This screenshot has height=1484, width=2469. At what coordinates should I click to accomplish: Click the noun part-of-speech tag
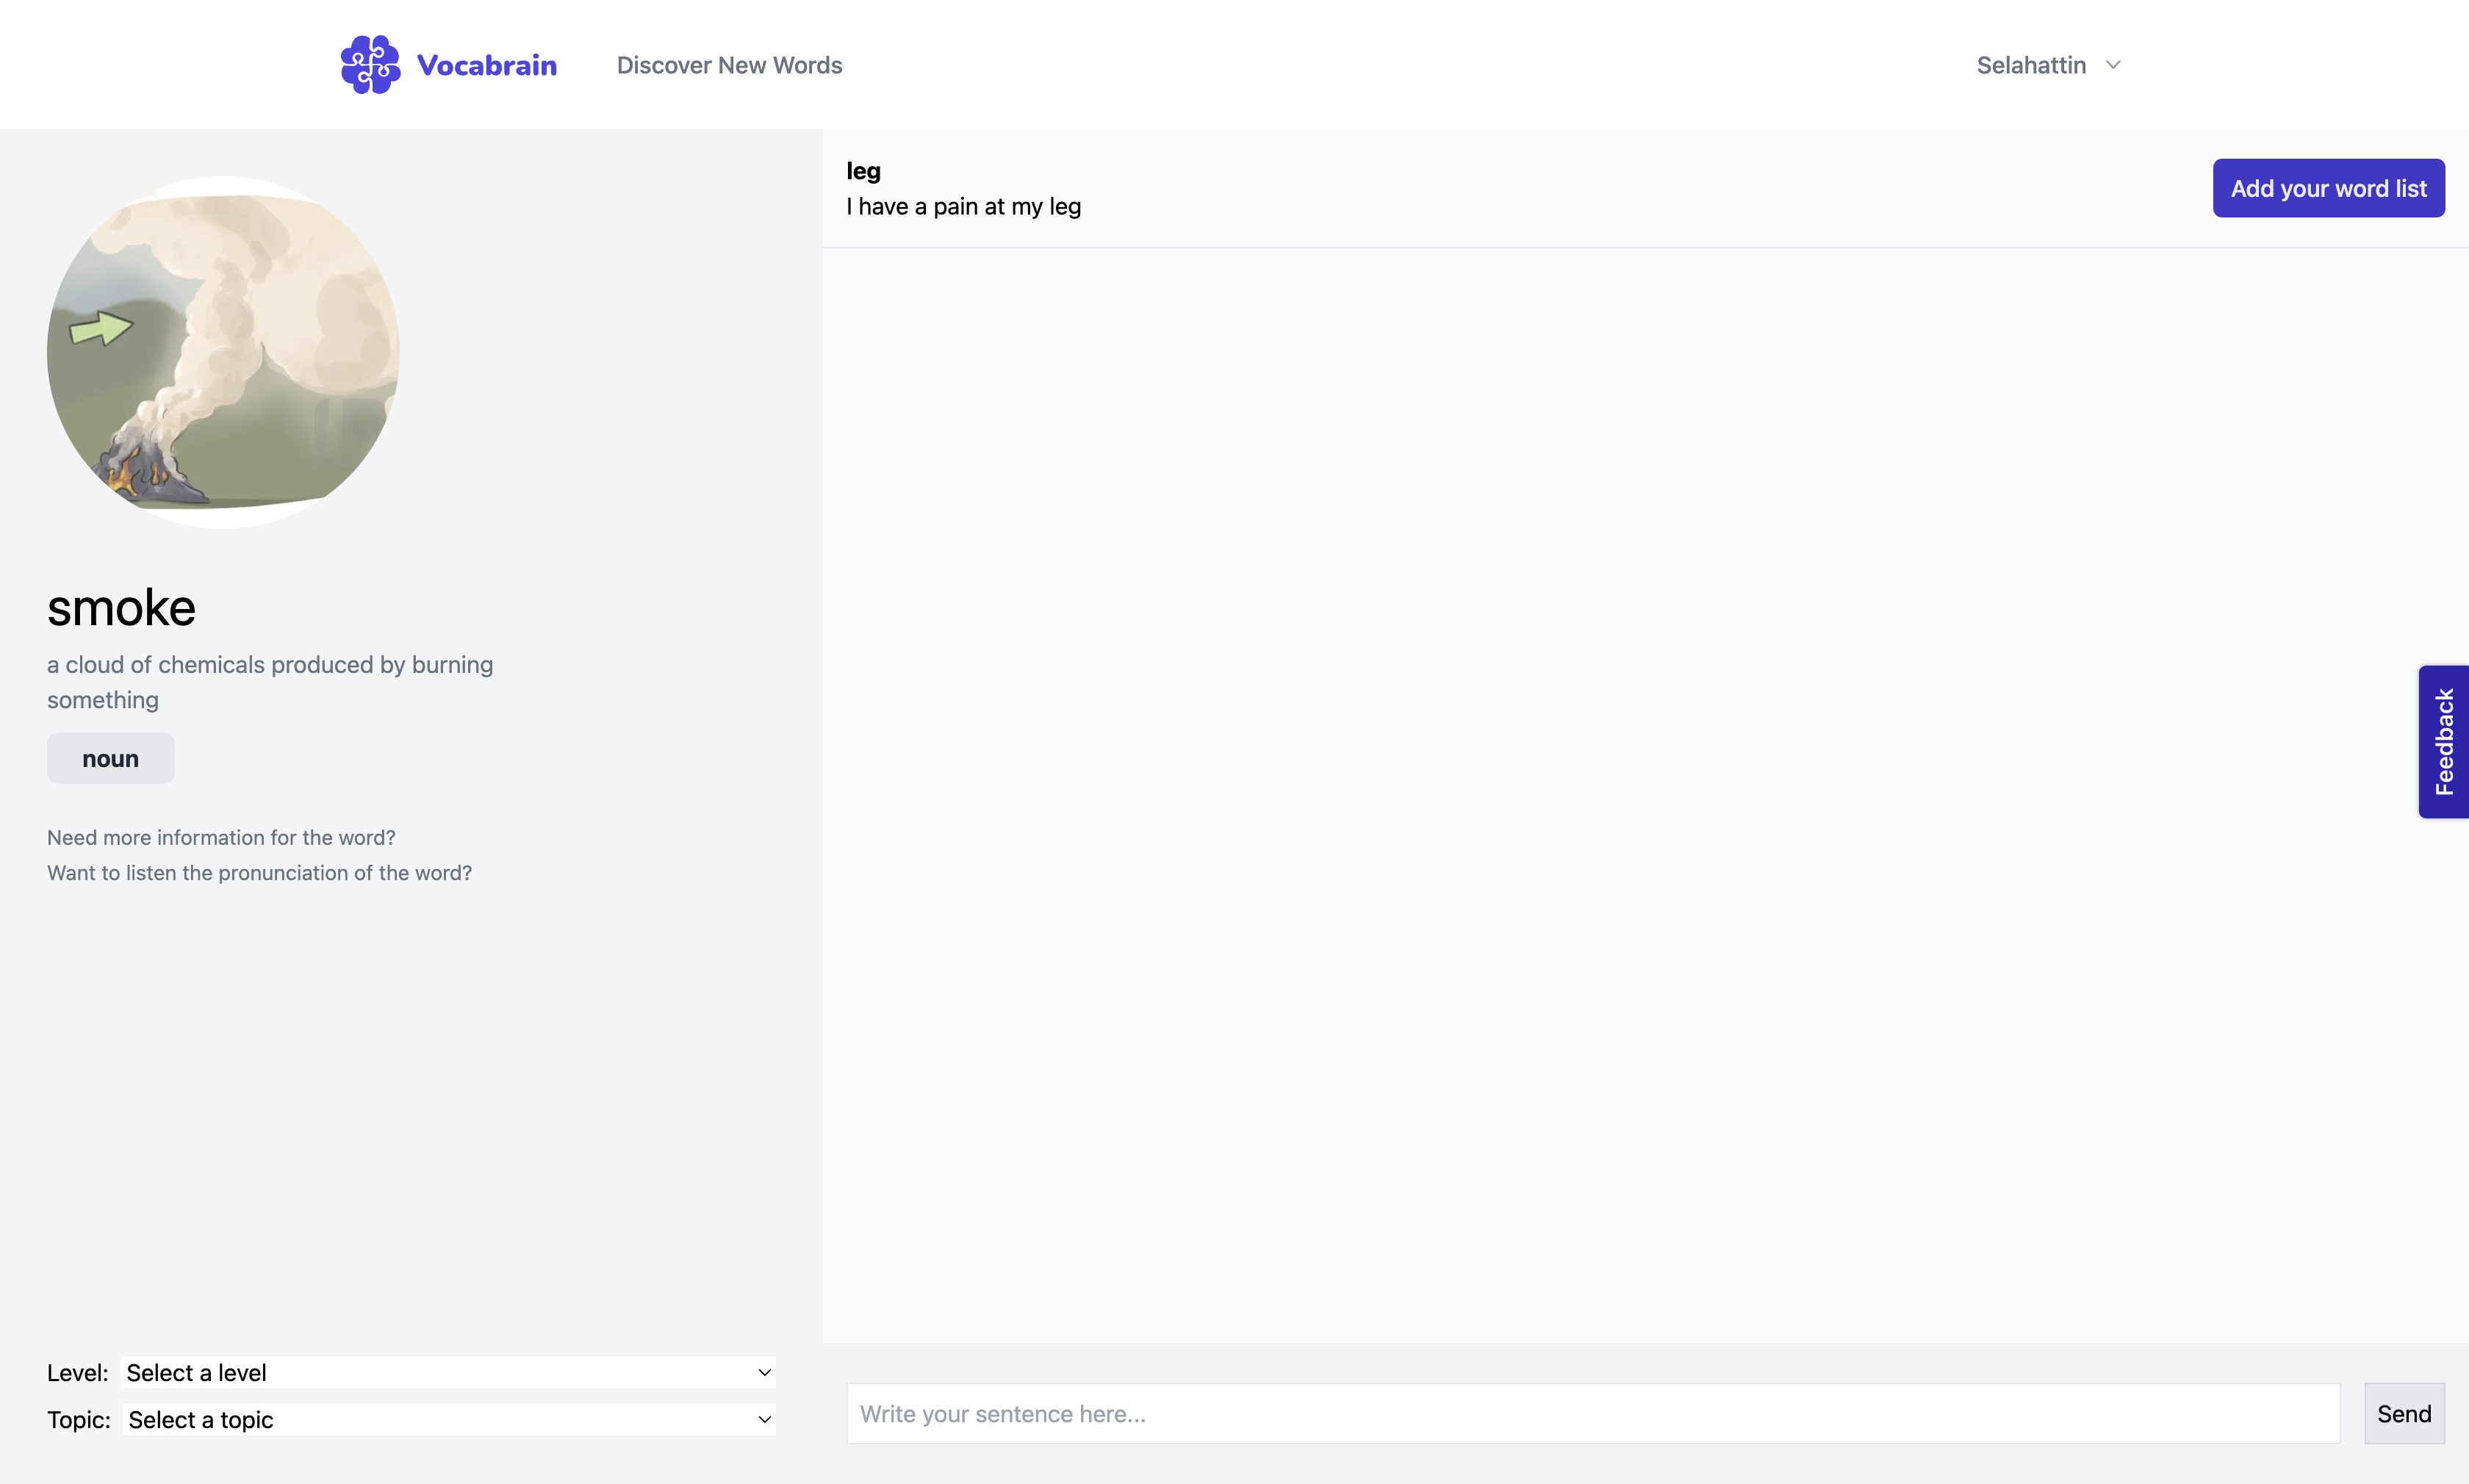click(110, 758)
